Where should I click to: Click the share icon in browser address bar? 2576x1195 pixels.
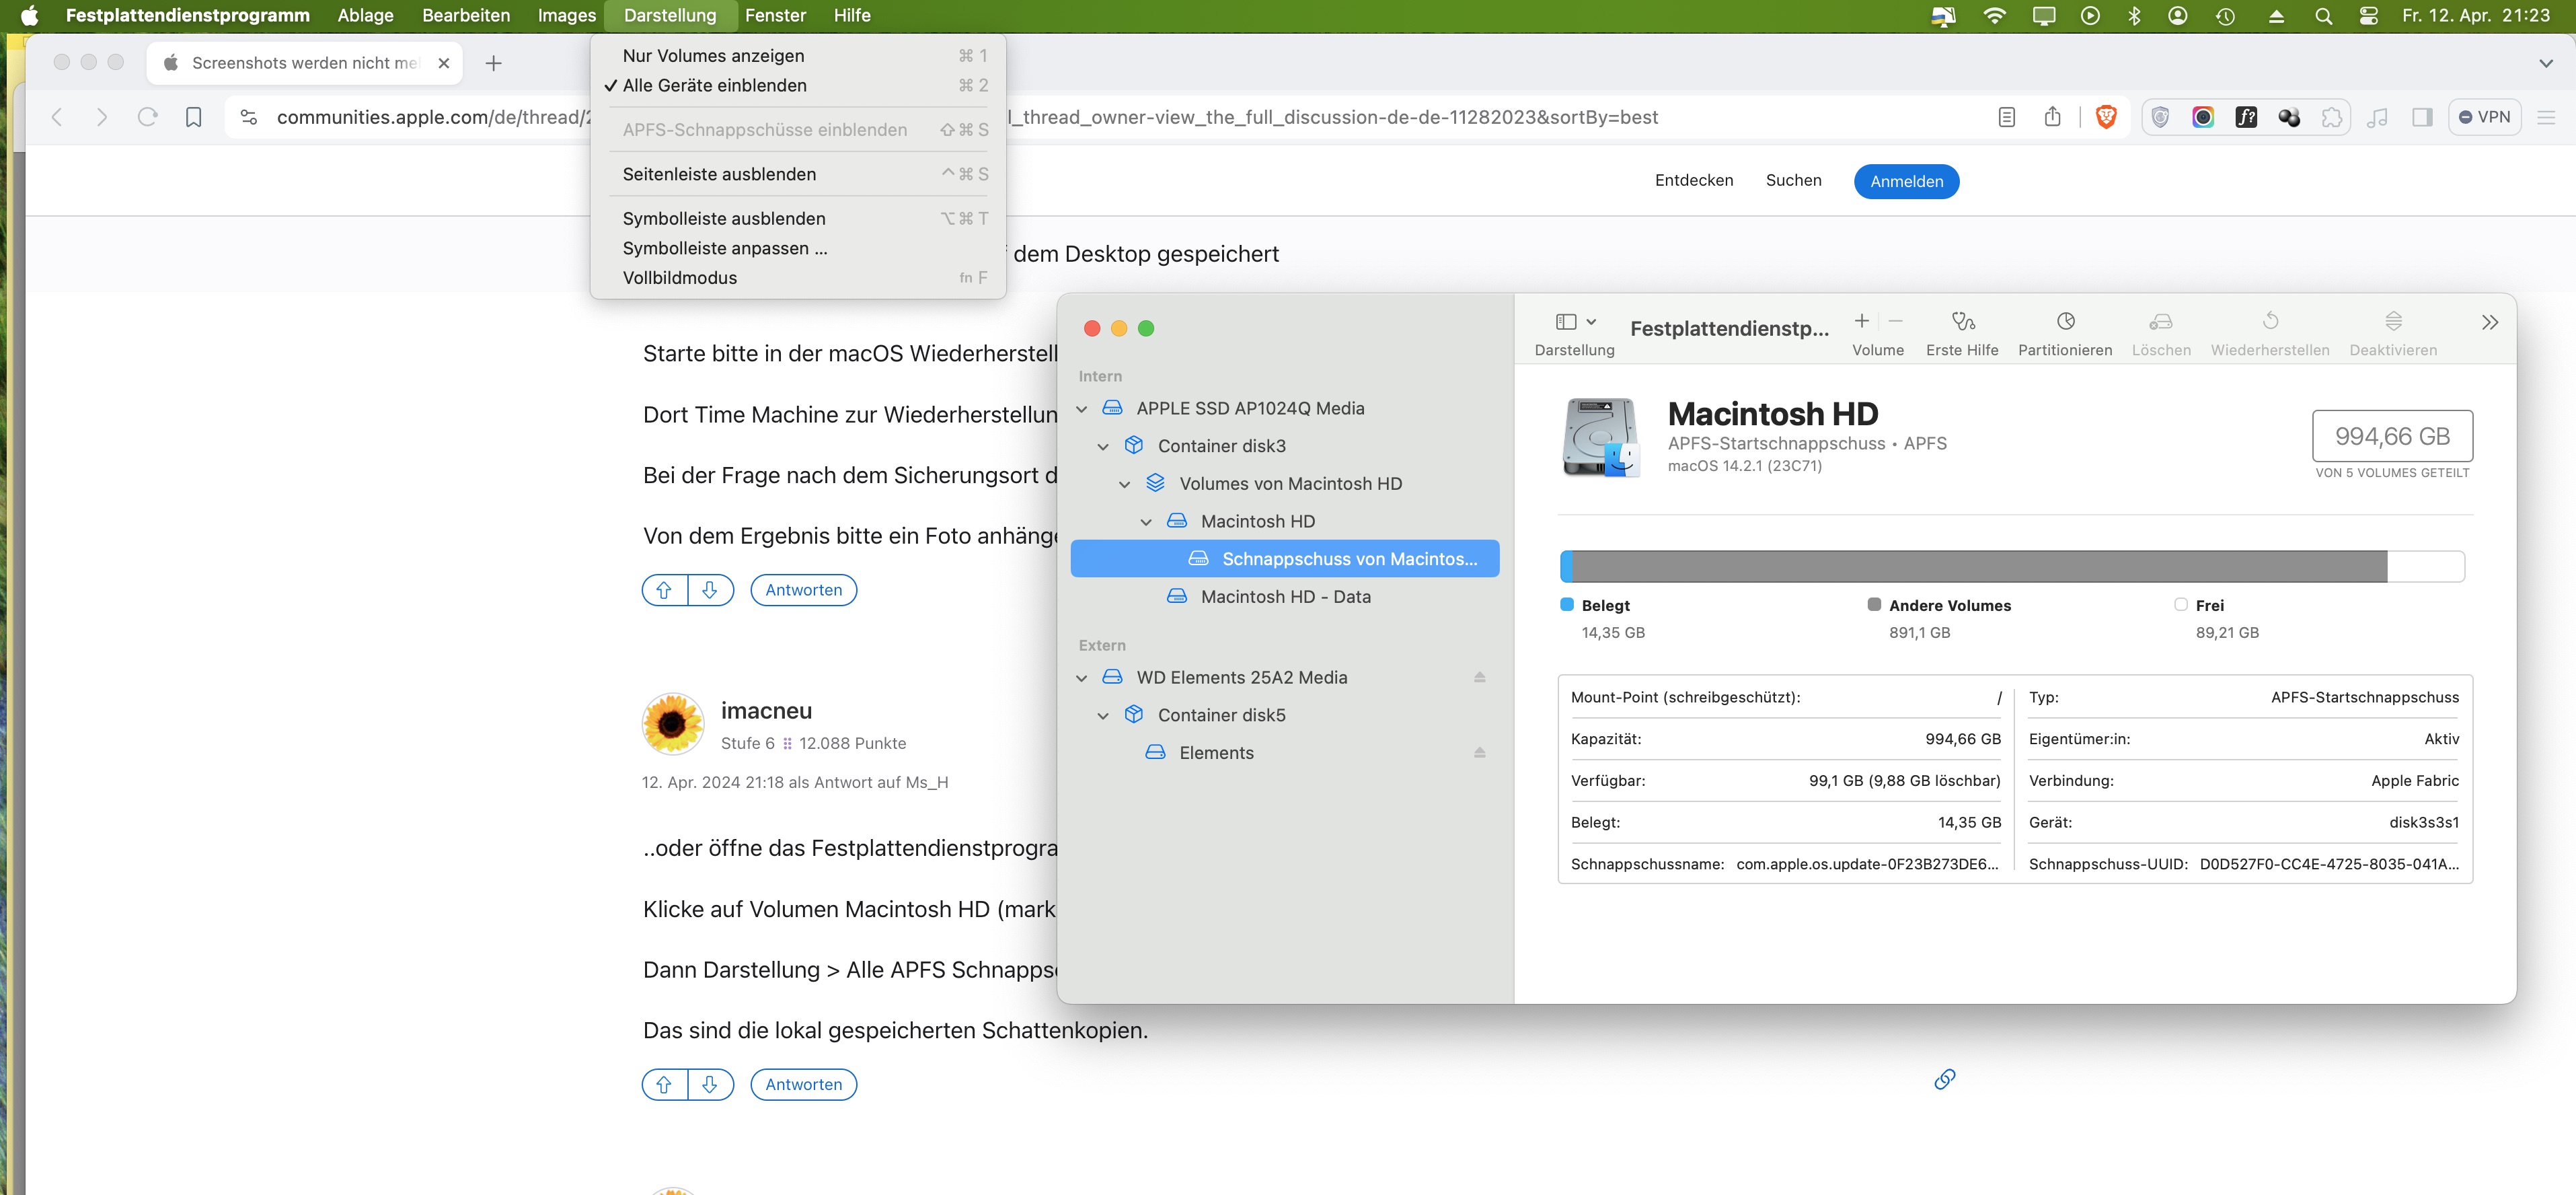pyautogui.click(x=2052, y=117)
